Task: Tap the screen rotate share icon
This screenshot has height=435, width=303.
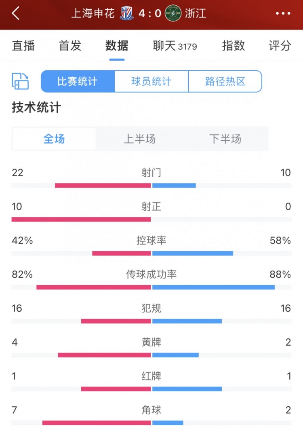Action: 20,81
